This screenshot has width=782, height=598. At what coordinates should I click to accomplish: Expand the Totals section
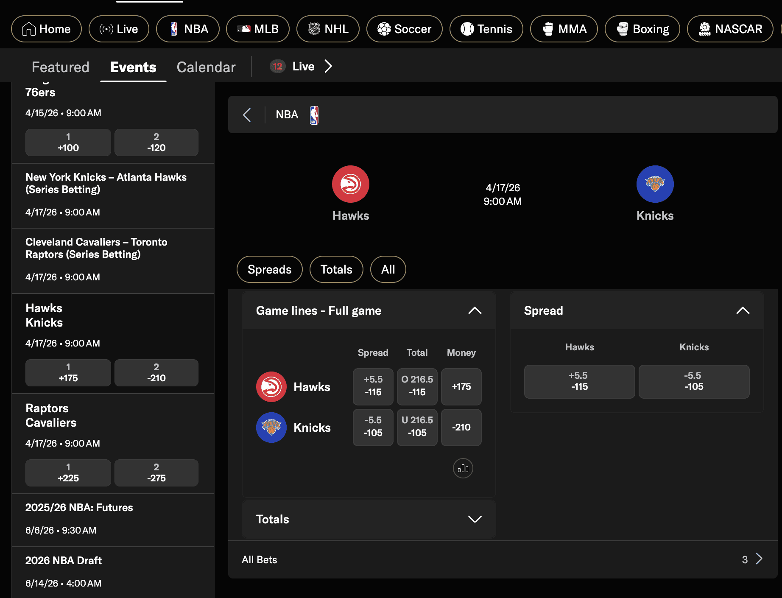[475, 519]
